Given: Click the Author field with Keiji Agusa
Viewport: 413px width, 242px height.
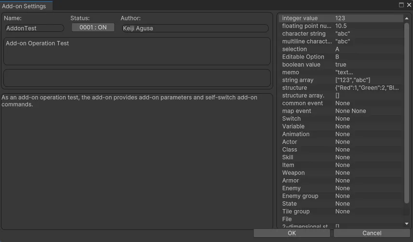Looking at the screenshot, I should pos(194,28).
